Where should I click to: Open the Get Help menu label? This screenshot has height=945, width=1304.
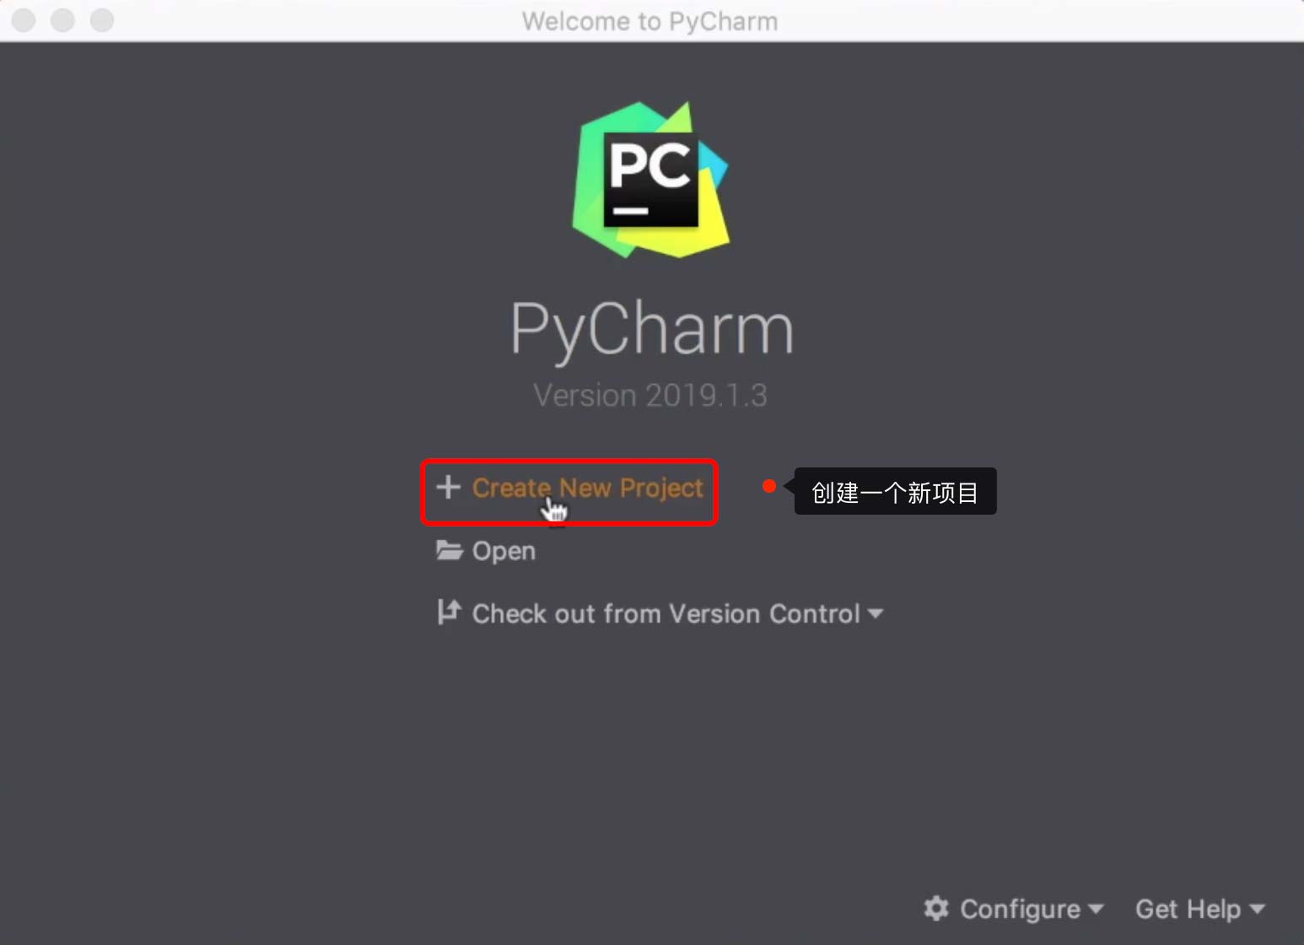[x=1188, y=909]
